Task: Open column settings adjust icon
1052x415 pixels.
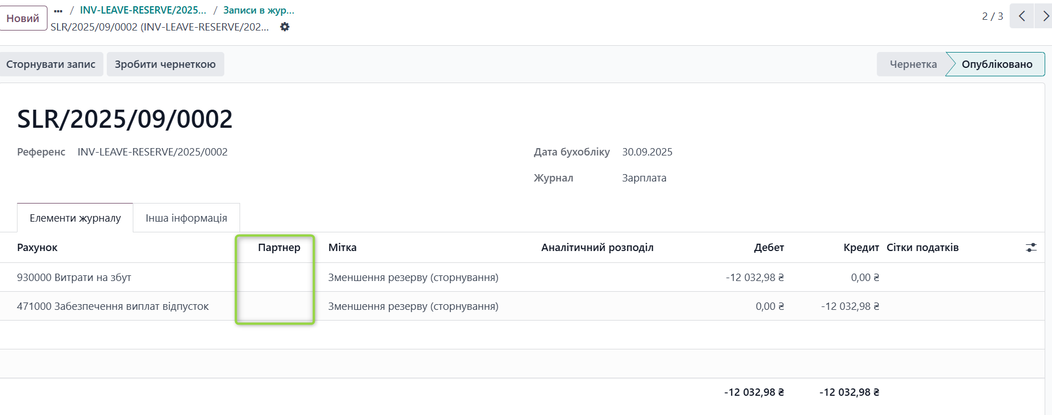Action: [x=1031, y=248]
